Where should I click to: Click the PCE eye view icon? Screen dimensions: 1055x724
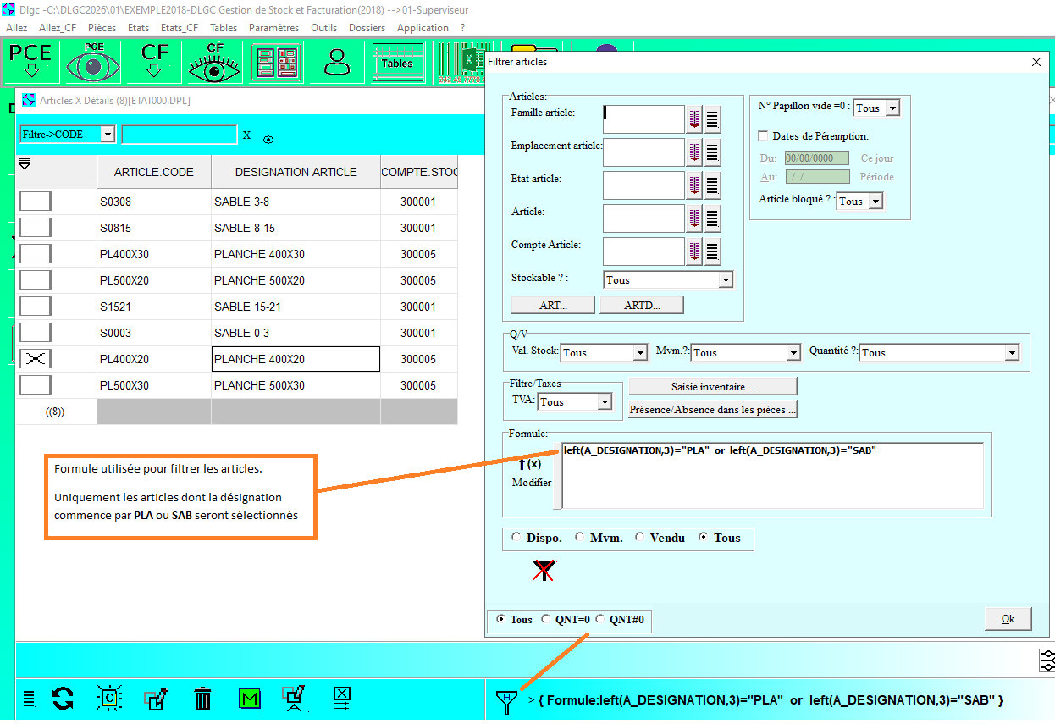pyautogui.click(x=94, y=63)
